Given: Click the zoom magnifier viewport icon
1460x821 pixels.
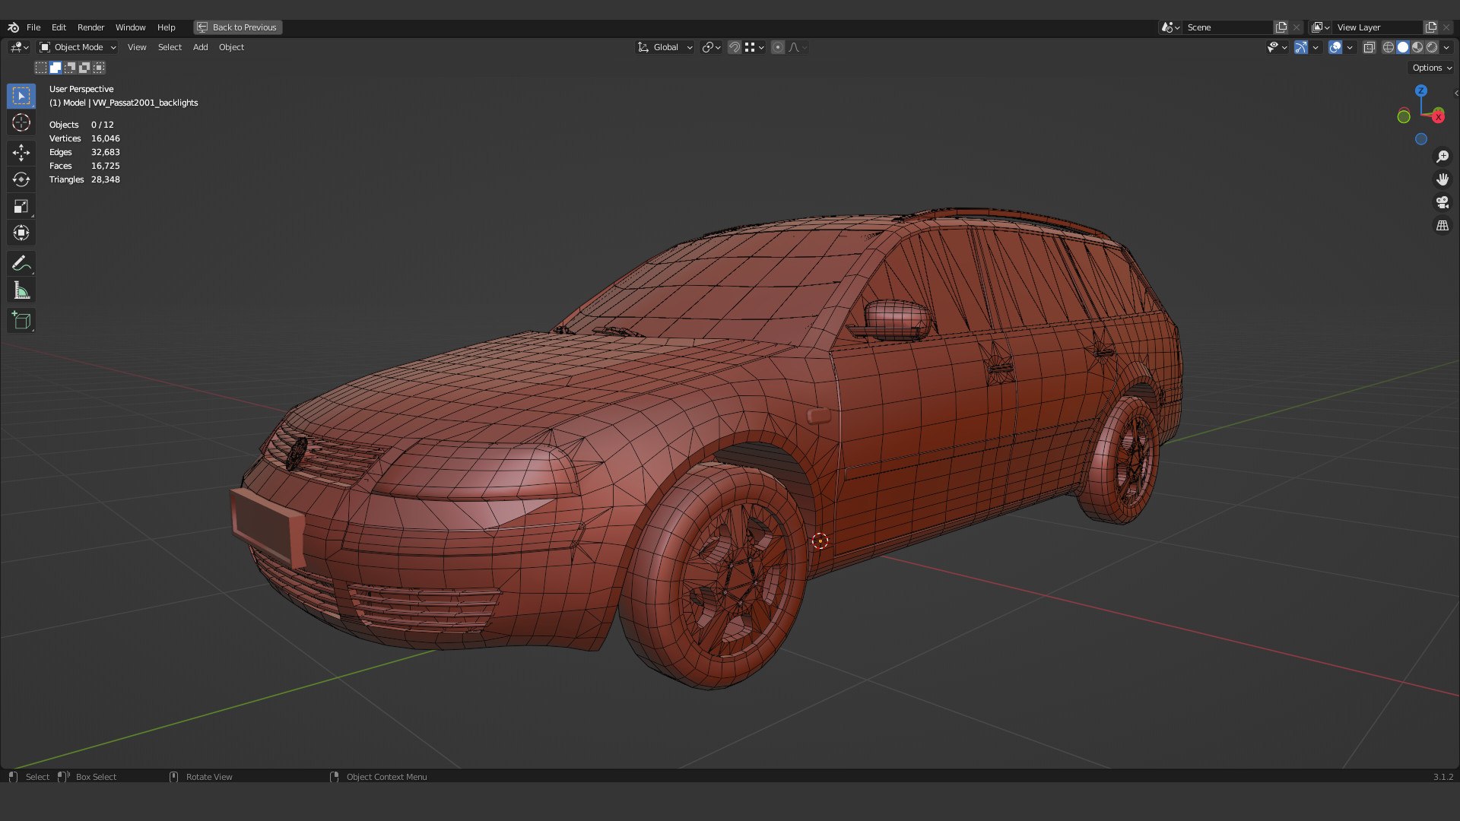Looking at the screenshot, I should click(x=1443, y=157).
